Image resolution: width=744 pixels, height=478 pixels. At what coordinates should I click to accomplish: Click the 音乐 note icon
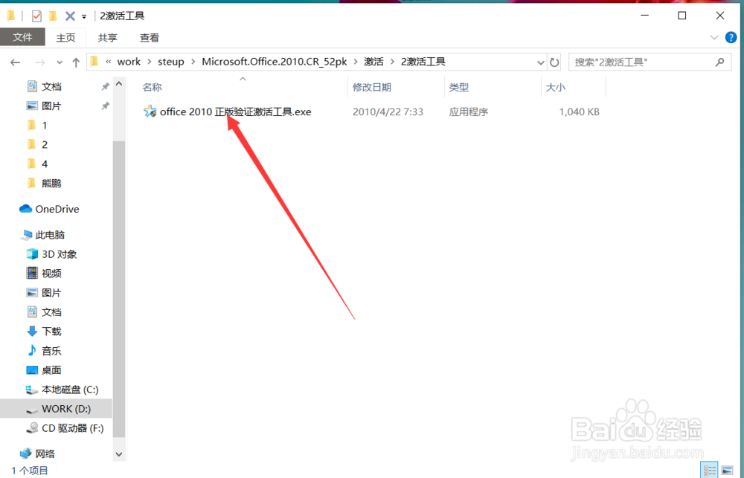coord(32,350)
